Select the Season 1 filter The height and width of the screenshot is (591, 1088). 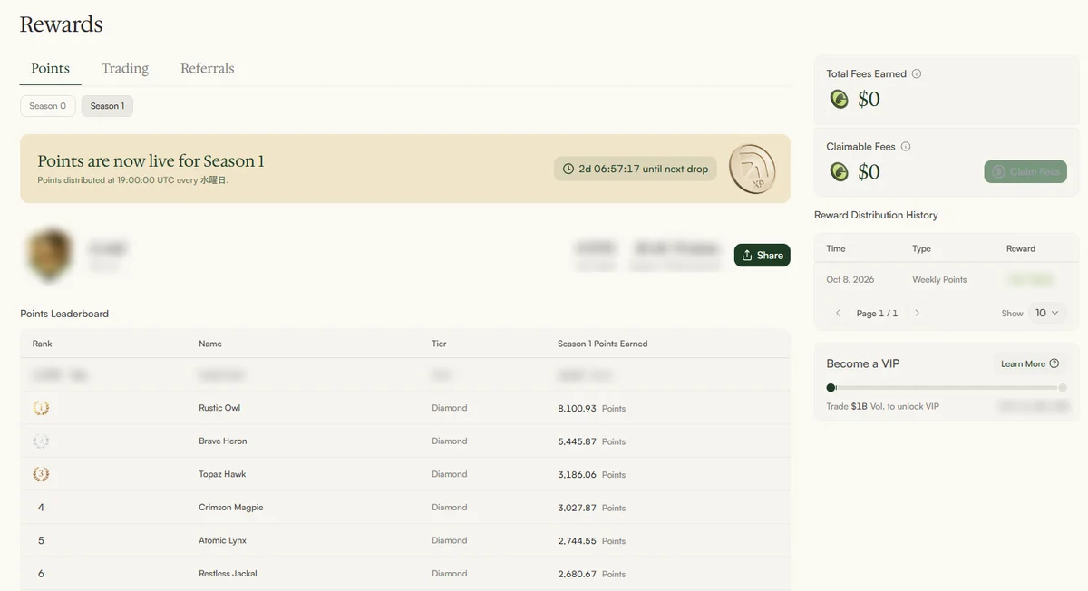coord(107,106)
